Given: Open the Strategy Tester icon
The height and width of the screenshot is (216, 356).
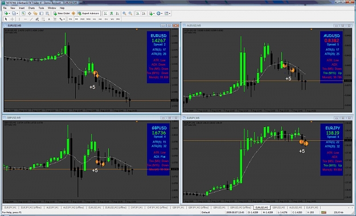Looking at the screenshot, I should click(x=47, y=14).
